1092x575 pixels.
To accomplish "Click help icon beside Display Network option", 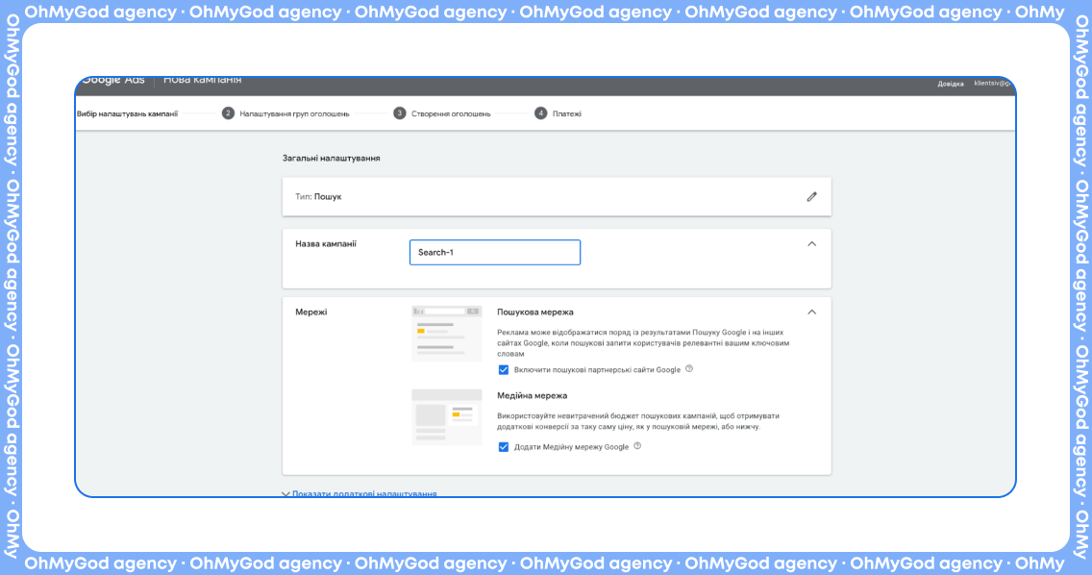I will point(637,446).
